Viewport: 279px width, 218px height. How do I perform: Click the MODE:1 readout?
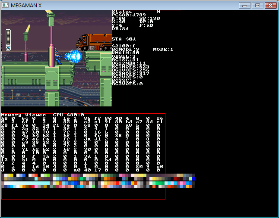[x=163, y=49]
